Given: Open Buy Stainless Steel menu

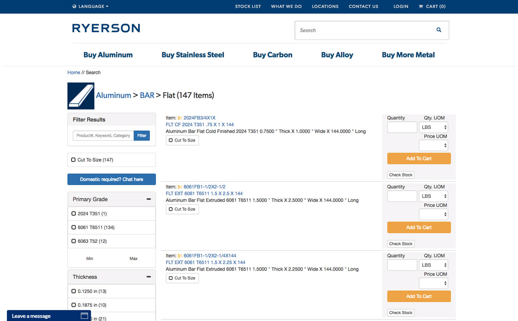Looking at the screenshot, I should pos(193,55).
